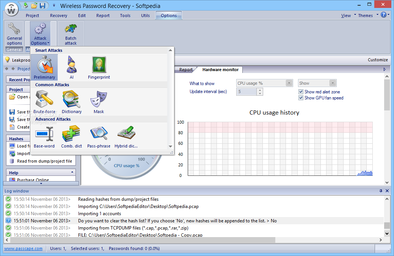Open the Utils ribbon tab
The width and height of the screenshot is (394, 256).
pos(145,15)
